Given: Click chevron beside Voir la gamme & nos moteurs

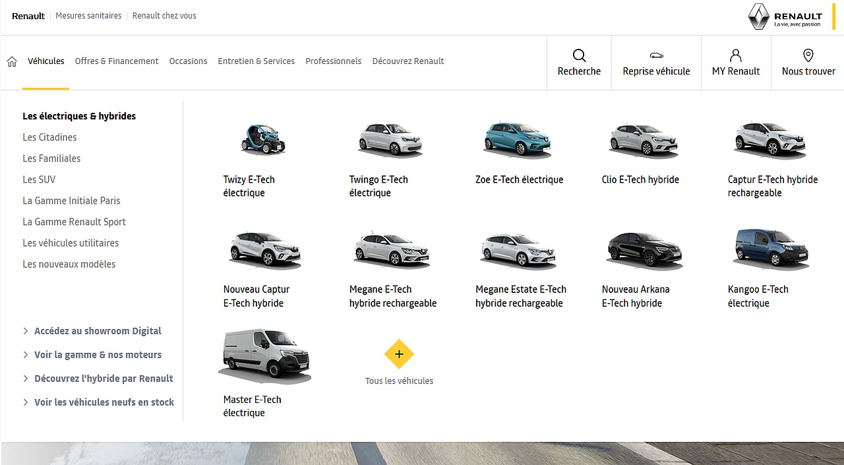Looking at the screenshot, I should 26,355.
